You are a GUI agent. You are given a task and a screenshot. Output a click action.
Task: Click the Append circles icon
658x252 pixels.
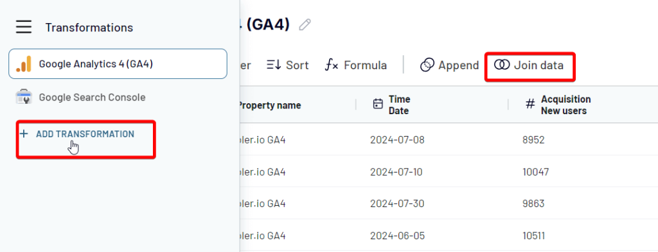coord(427,65)
